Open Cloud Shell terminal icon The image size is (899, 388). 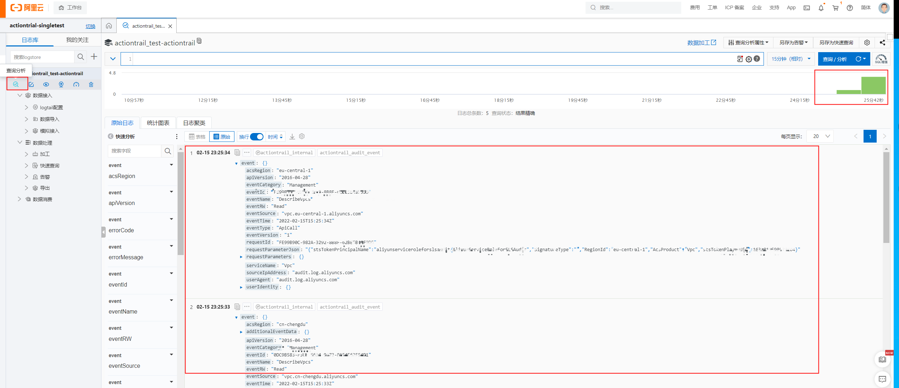pos(807,7)
